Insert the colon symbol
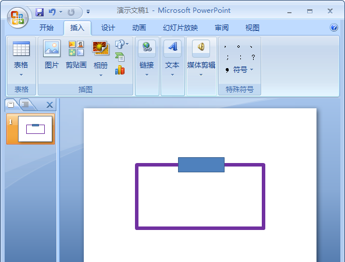Screen dimensions: 345x262 [x=240, y=58]
